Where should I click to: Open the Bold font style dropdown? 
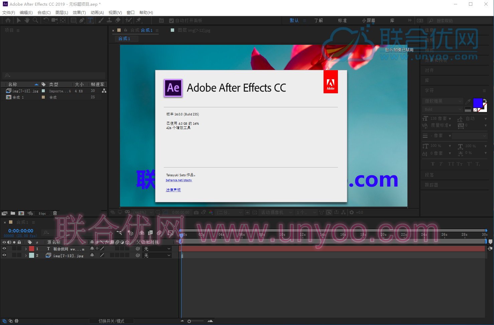pyautogui.click(x=443, y=109)
